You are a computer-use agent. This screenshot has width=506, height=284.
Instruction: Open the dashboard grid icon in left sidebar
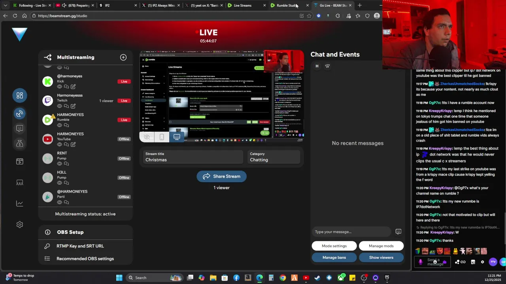coord(19,95)
